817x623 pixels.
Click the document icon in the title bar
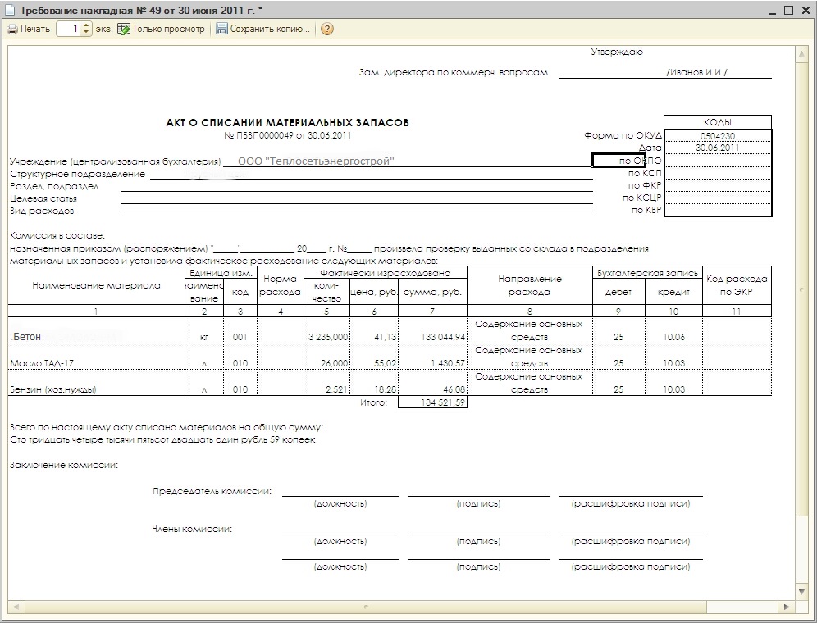click(x=10, y=10)
